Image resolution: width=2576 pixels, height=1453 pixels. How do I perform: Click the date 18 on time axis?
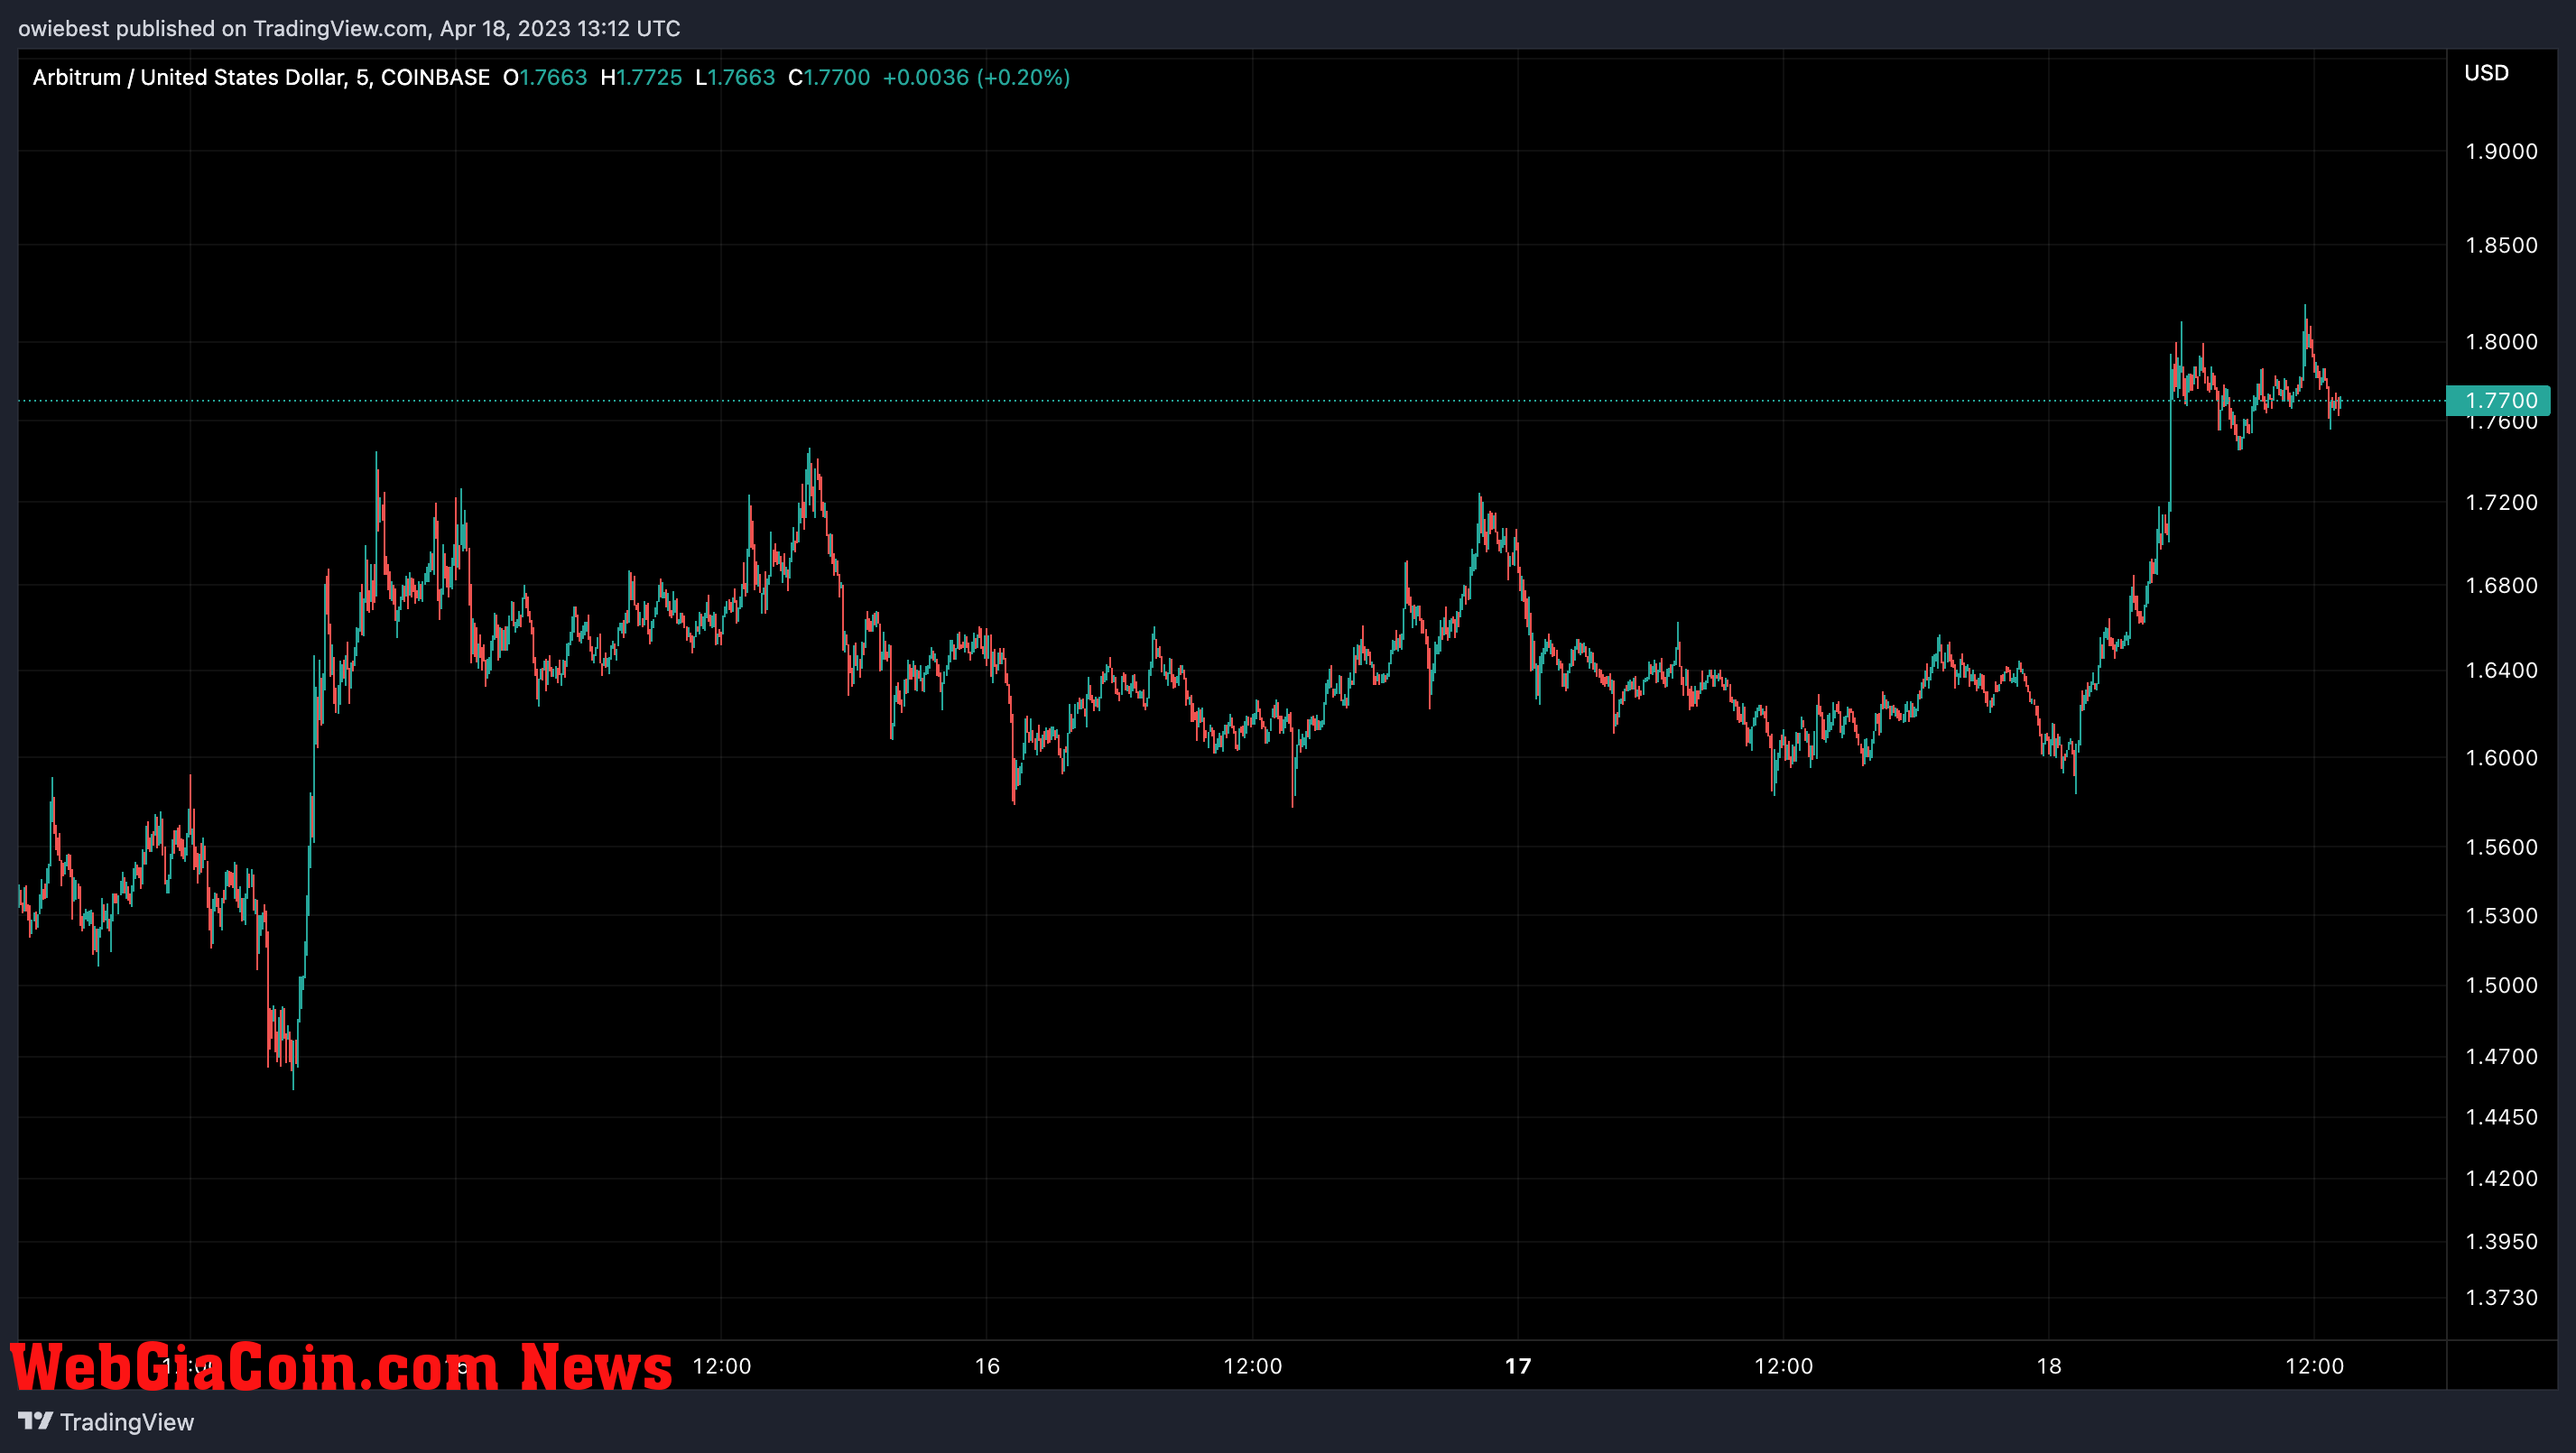2049,1366
